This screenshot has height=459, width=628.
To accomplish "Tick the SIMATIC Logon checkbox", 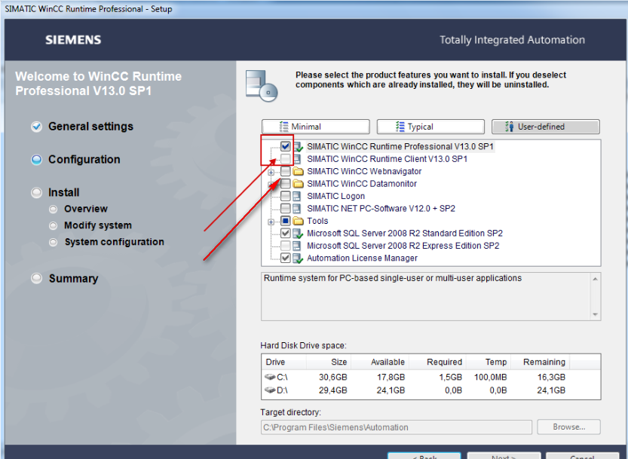I will click(285, 196).
